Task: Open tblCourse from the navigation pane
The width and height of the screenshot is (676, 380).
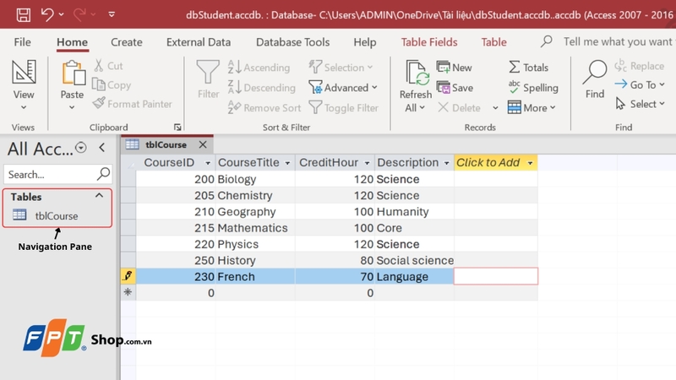Action: click(56, 215)
